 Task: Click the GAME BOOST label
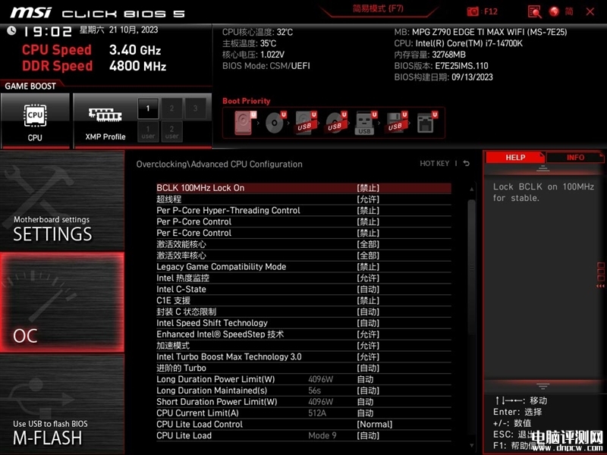tap(30, 86)
